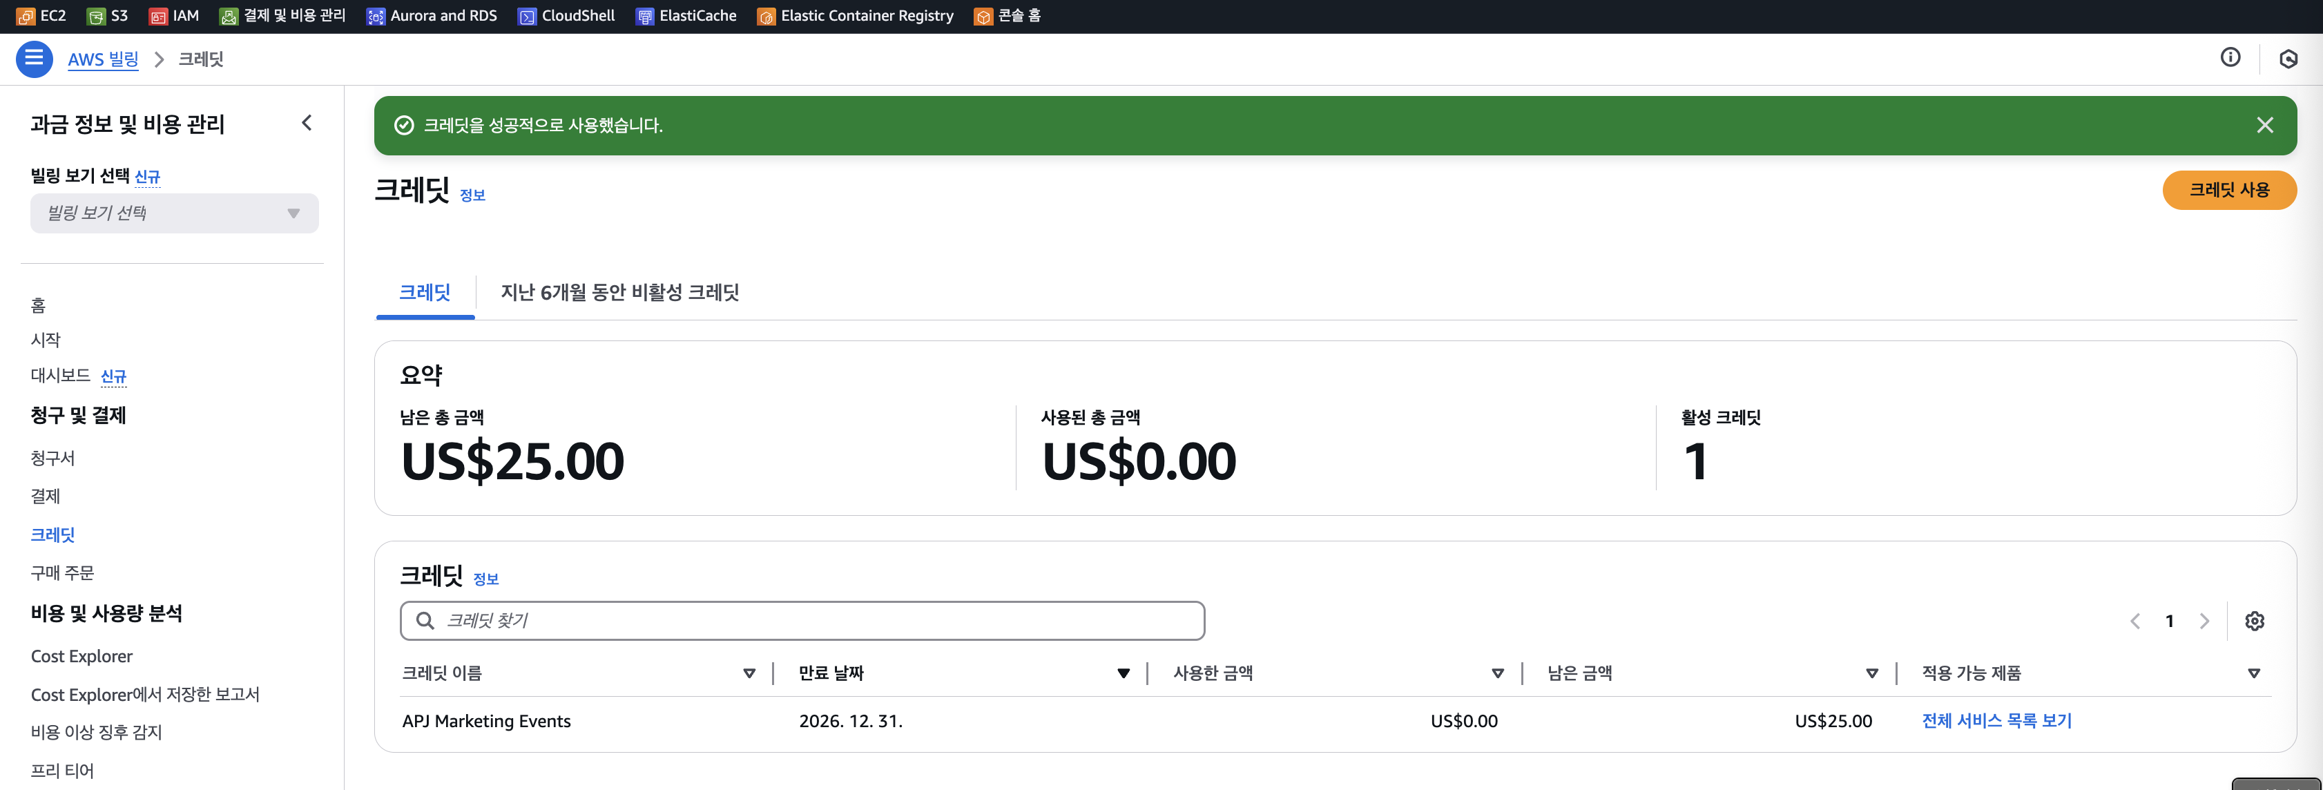This screenshot has width=2323, height=790.
Task: Collapse the billing side navigation panel
Action: 307,123
